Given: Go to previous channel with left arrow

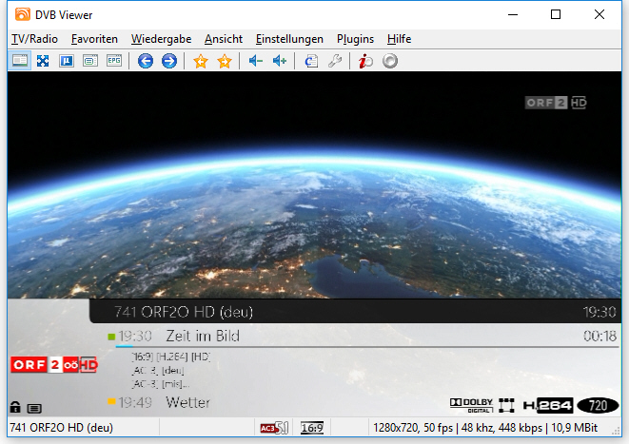Looking at the screenshot, I should click(x=146, y=61).
